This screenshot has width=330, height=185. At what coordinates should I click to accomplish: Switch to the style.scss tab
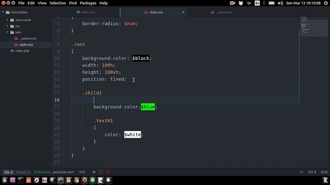tap(154, 12)
